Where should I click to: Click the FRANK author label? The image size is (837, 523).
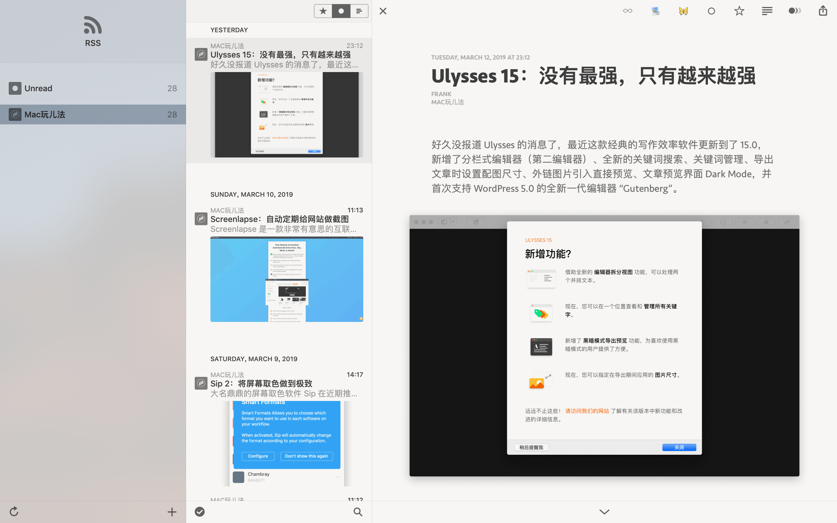(x=441, y=94)
